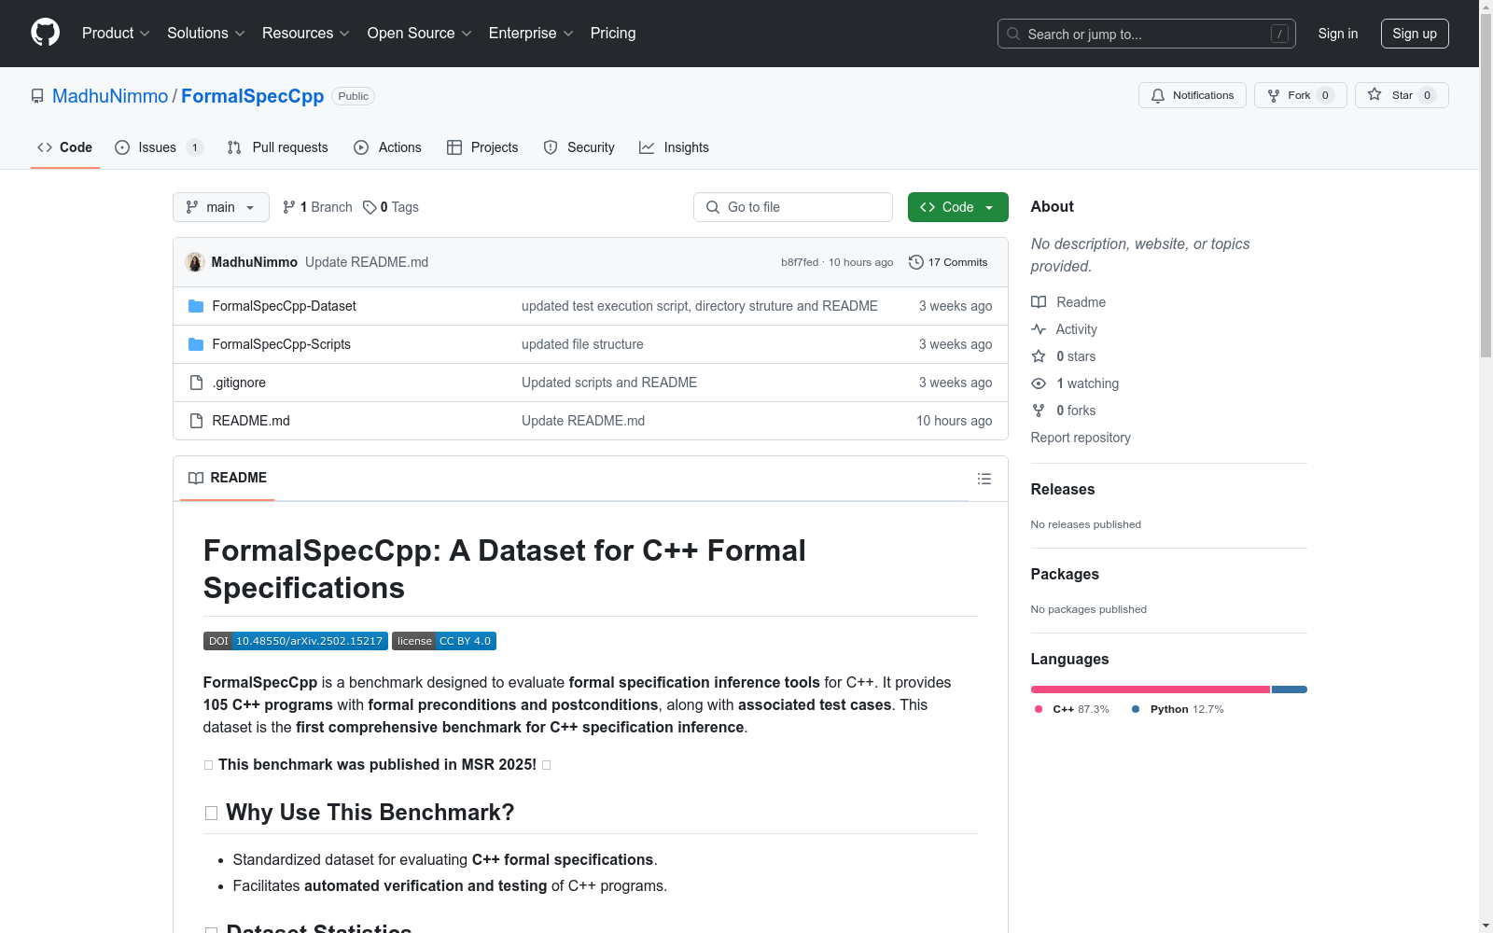This screenshot has width=1493, height=933.
Task: Open the Releases heading link
Action: coord(1063,489)
